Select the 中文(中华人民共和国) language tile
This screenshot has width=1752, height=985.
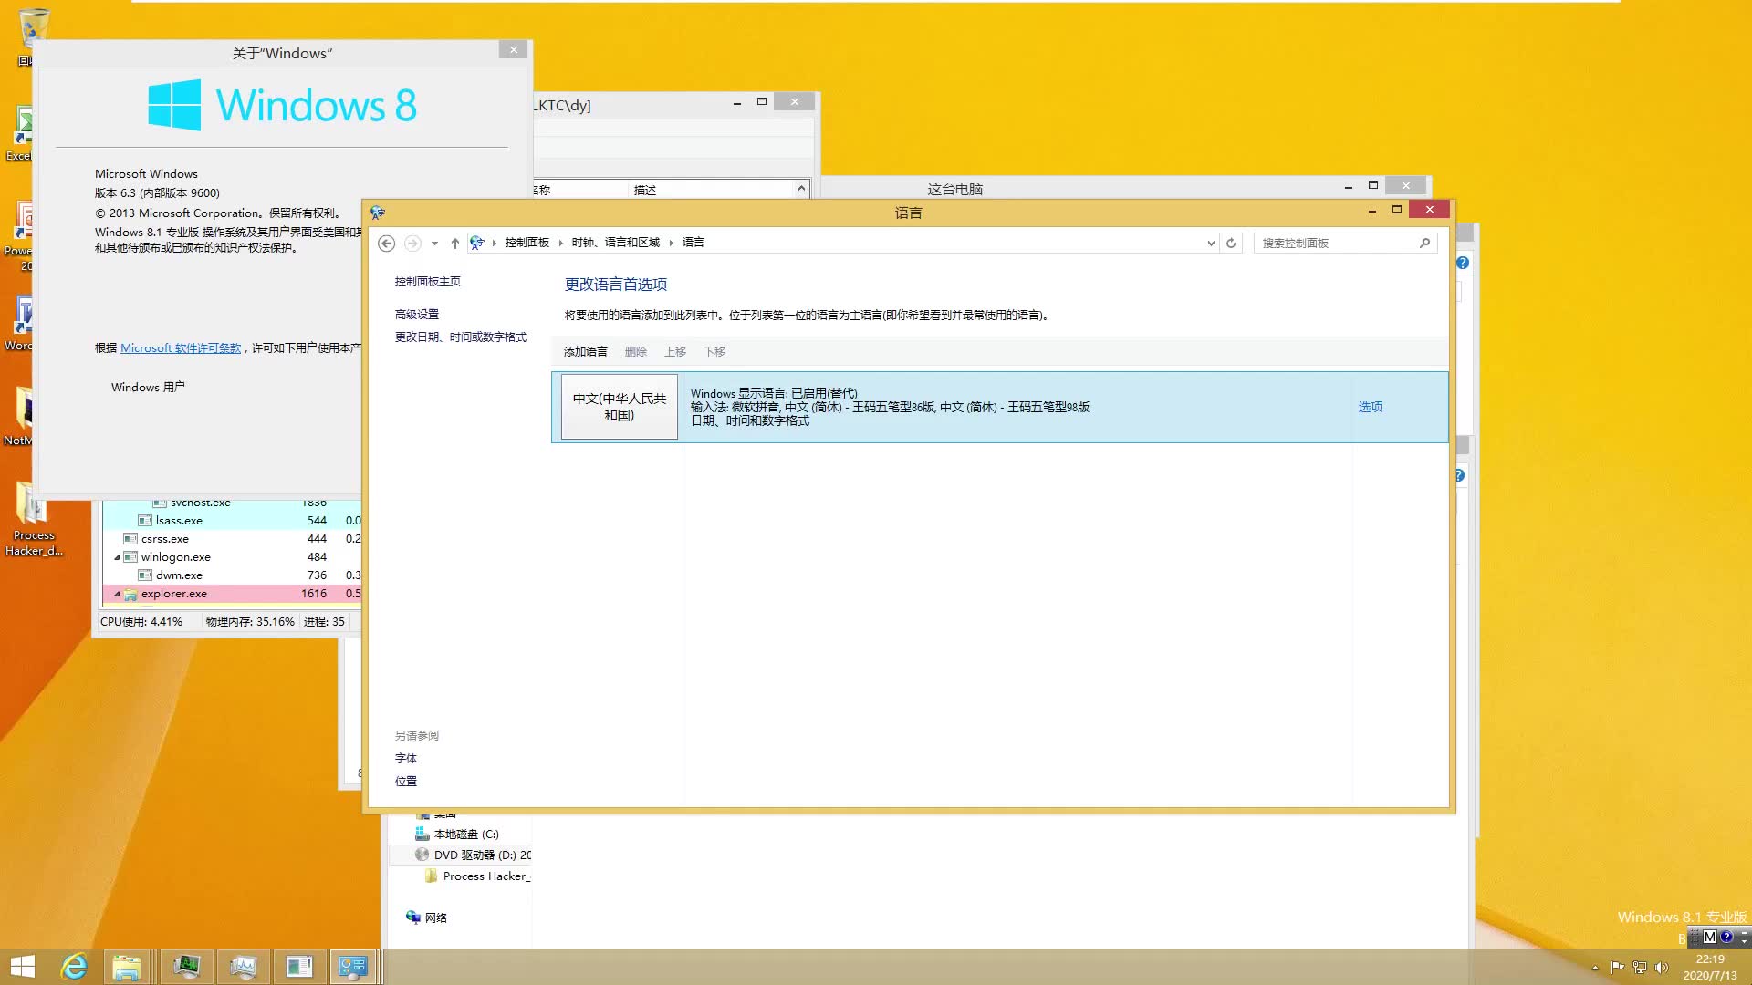(619, 407)
